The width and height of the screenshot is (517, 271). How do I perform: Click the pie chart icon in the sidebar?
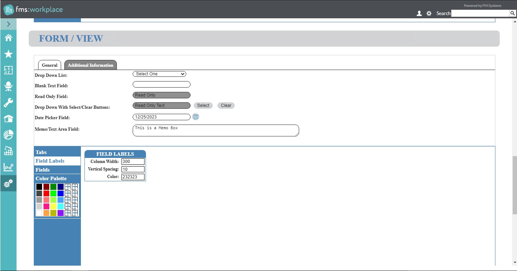(8, 135)
